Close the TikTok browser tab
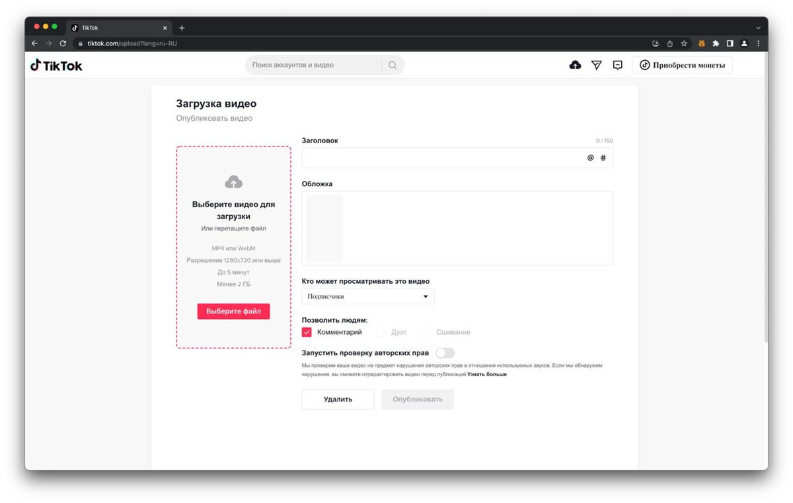The width and height of the screenshot is (793, 503). [x=165, y=28]
